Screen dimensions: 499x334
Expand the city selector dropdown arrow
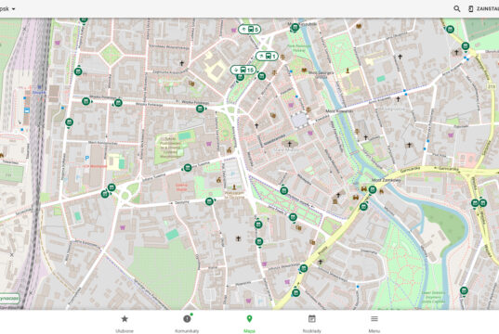13,9
